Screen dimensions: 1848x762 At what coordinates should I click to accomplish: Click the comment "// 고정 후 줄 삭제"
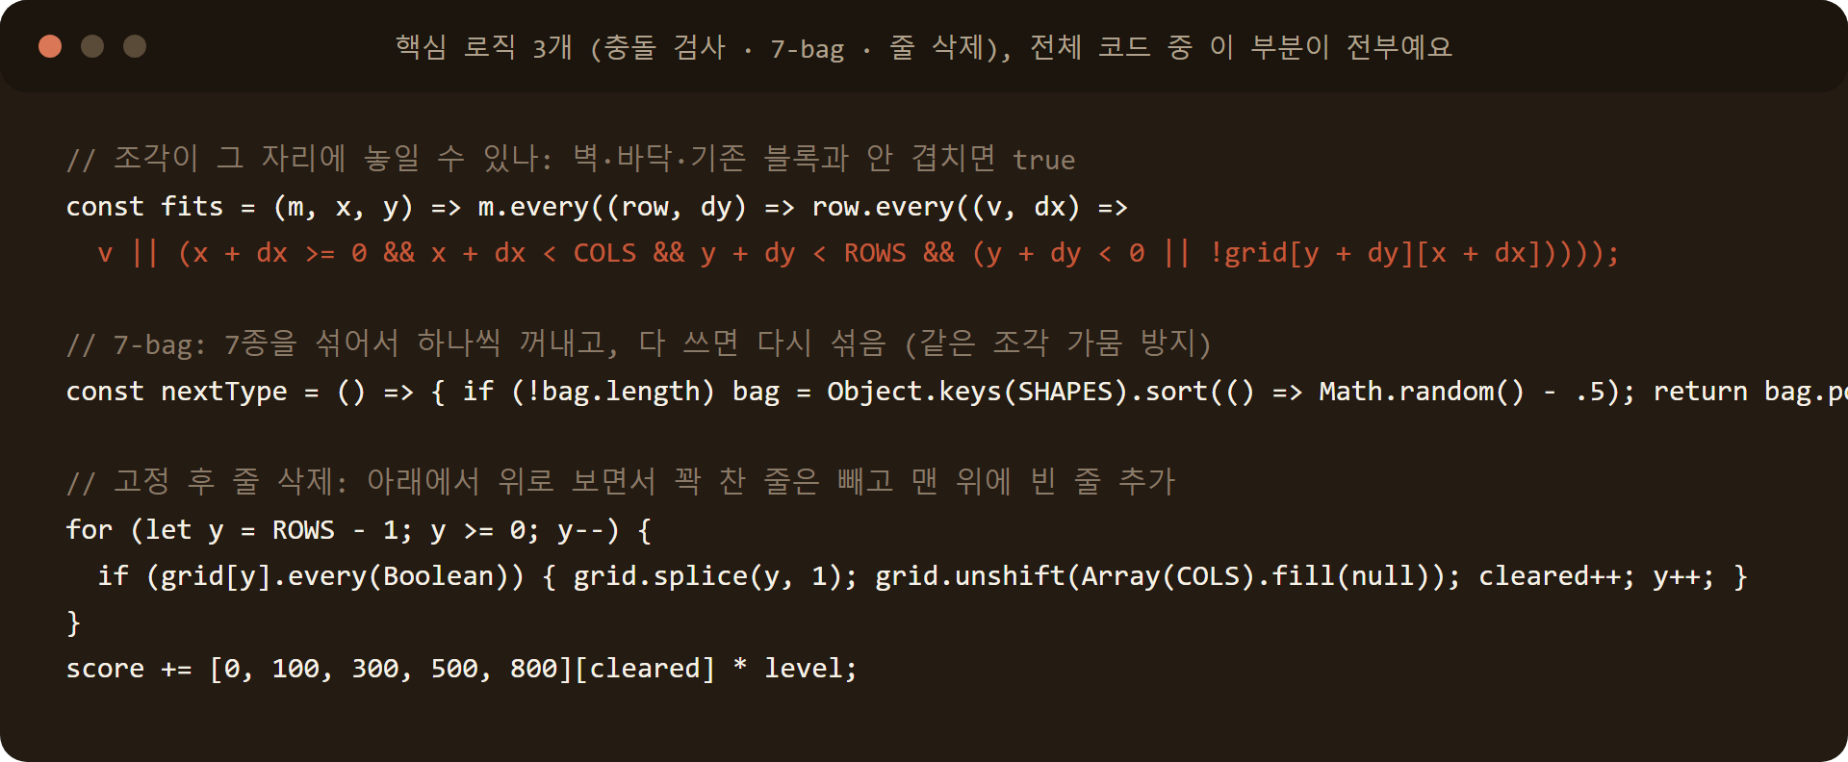[x=621, y=482]
